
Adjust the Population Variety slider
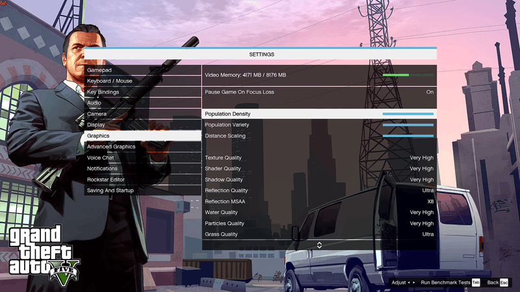(x=408, y=125)
